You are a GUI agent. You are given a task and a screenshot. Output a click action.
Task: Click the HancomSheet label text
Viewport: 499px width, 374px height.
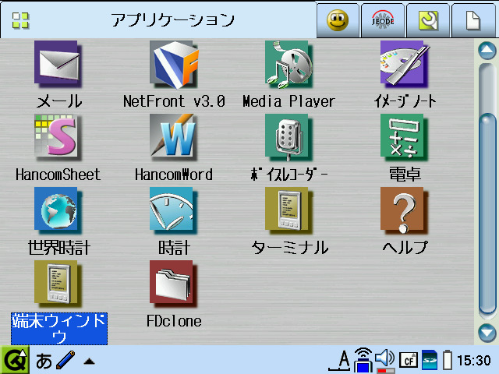click(x=58, y=175)
